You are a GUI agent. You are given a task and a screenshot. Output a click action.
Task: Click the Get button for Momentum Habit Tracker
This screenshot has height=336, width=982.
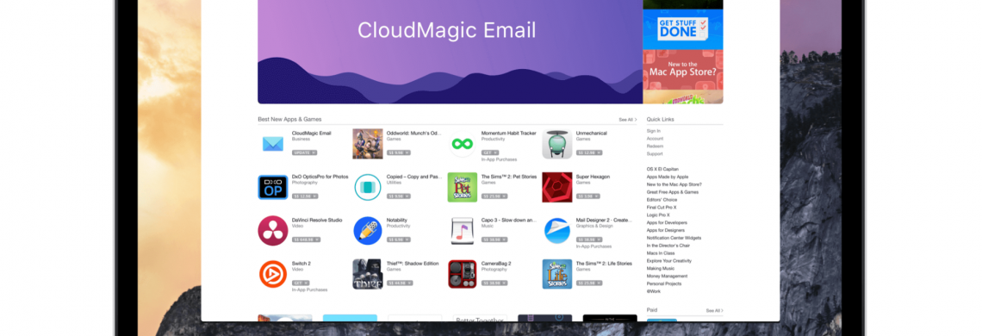[x=490, y=153]
